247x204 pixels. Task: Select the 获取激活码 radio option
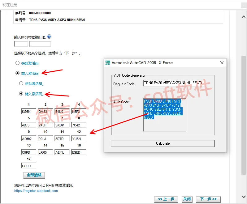(17, 63)
